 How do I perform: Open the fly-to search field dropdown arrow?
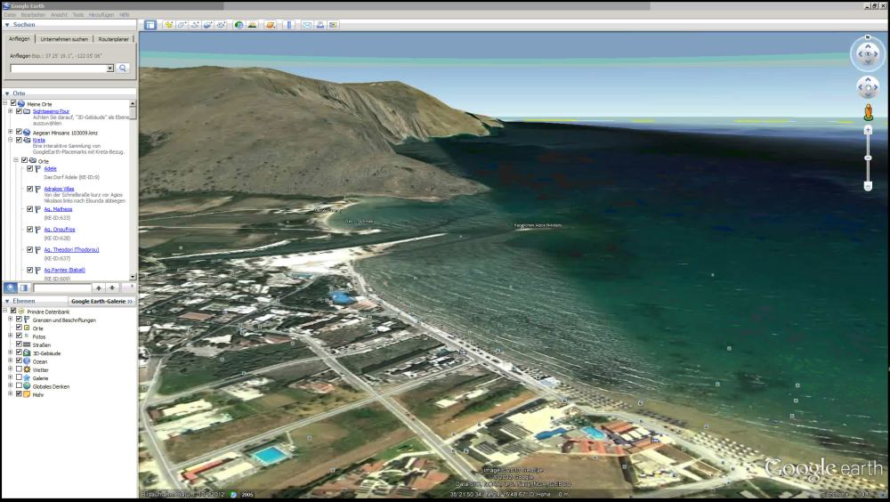tap(109, 68)
